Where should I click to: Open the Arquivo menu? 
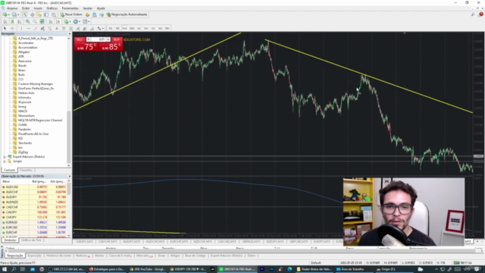[12, 8]
